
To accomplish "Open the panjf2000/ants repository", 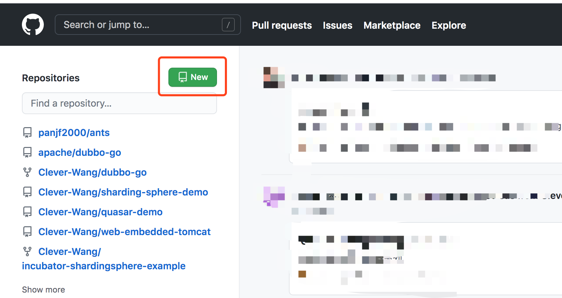I will (x=74, y=133).
